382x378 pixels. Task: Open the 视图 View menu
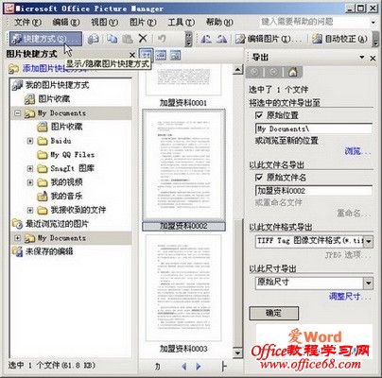click(x=104, y=22)
